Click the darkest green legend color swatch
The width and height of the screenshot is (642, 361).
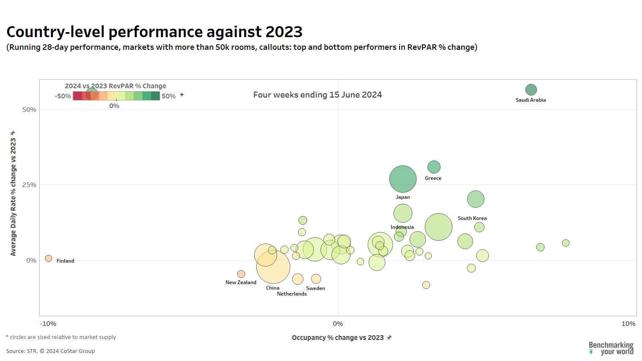pos(155,96)
